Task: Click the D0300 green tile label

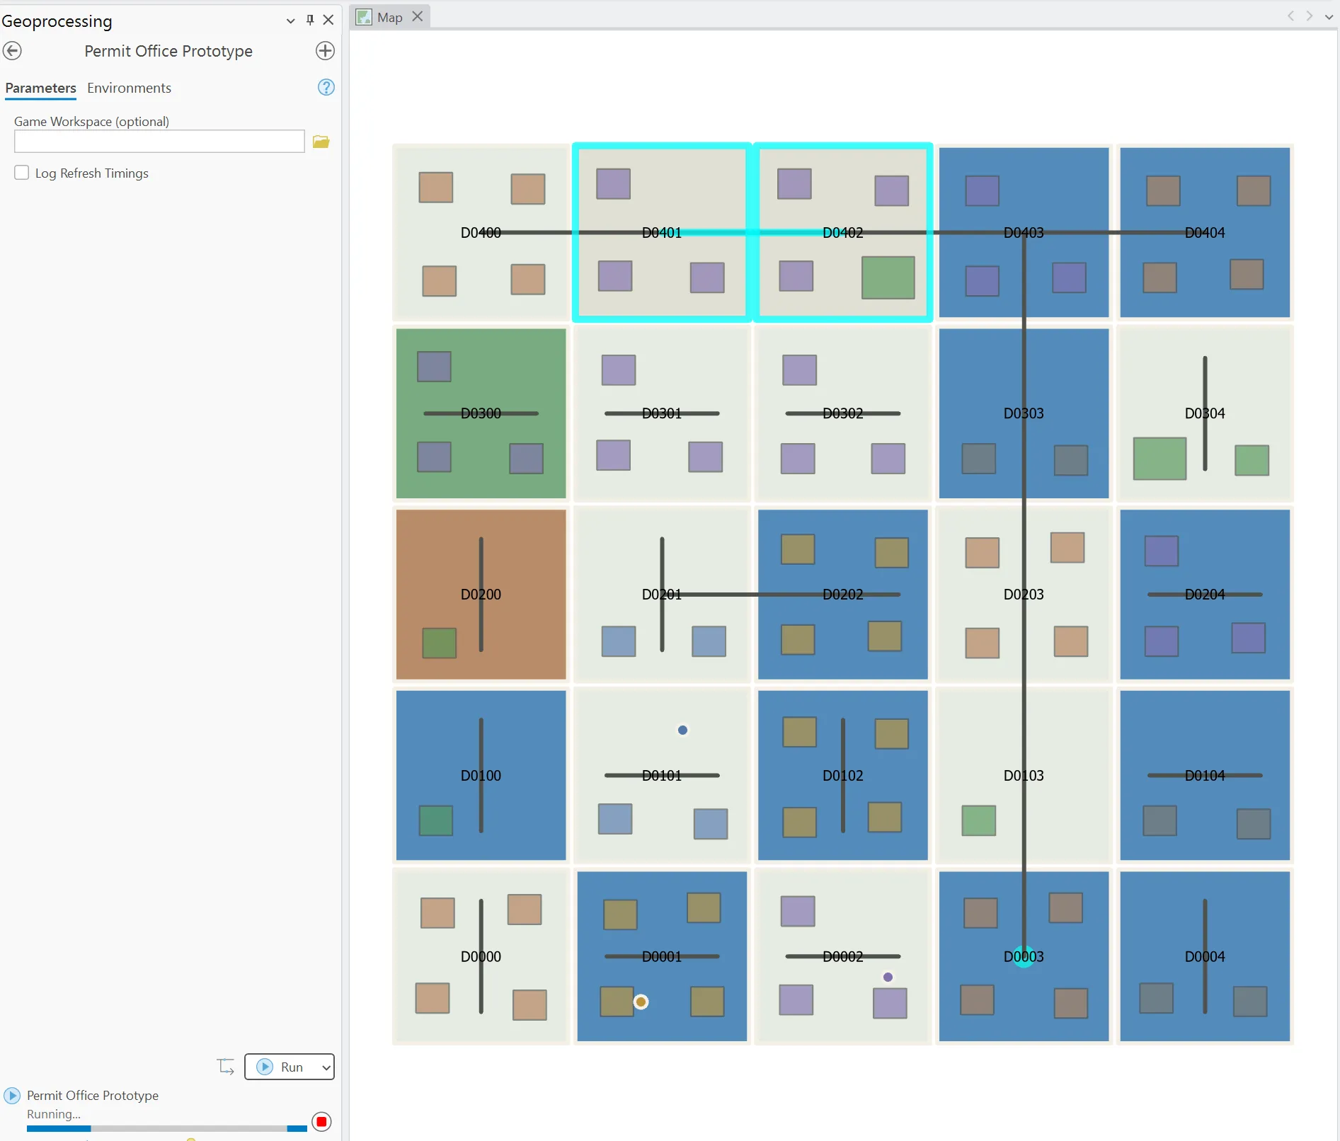Action: (x=481, y=413)
